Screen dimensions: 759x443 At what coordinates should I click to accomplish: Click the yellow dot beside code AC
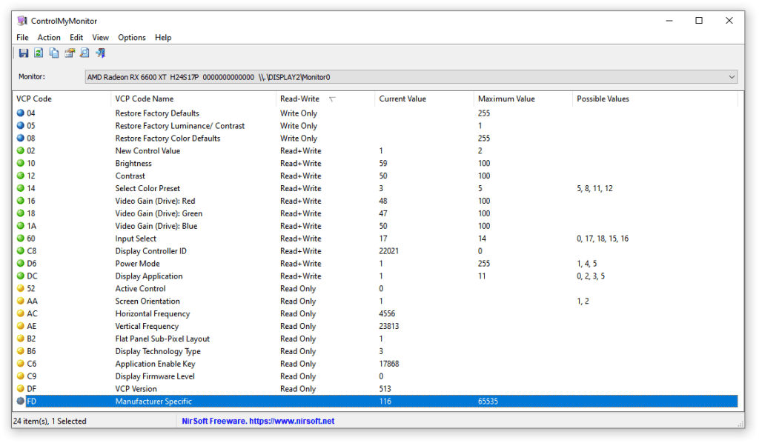click(x=20, y=314)
